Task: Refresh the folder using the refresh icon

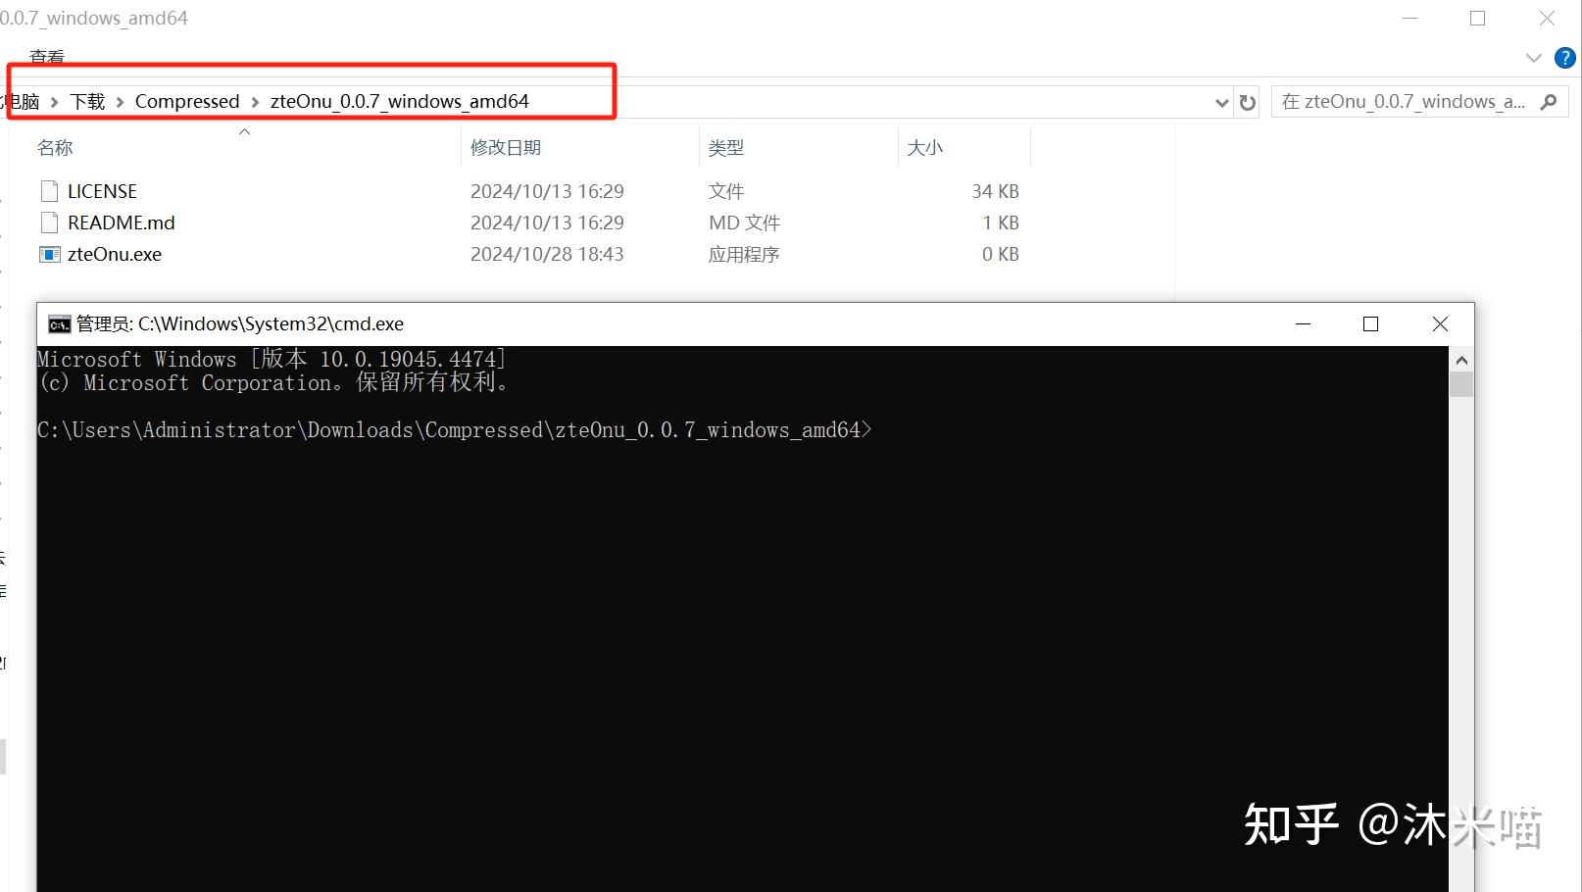Action: pos(1246,101)
